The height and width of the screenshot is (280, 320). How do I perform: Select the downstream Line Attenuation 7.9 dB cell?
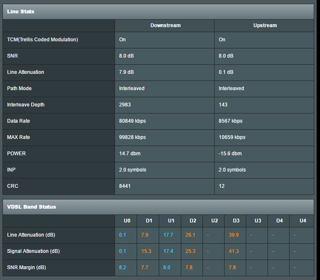[x=127, y=72]
